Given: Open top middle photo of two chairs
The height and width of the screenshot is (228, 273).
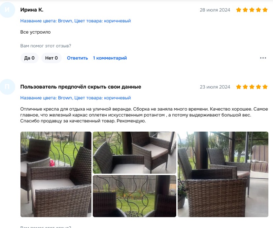Looking at the screenshot, I should (x=134, y=153).
